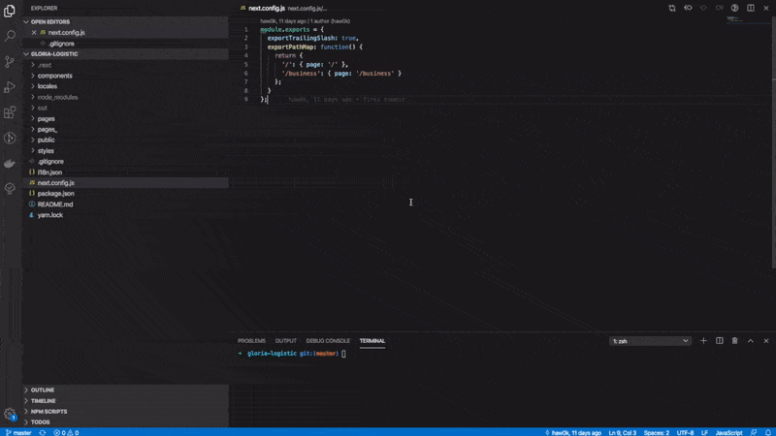The height and width of the screenshot is (436, 776).
Task: Split the terminal panel
Action: tap(719, 341)
